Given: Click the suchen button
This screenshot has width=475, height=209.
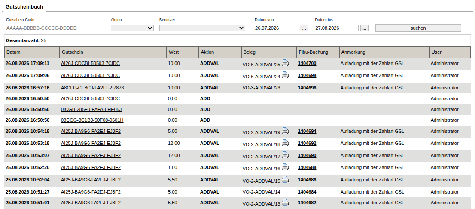Looking at the screenshot, I should 418,28.
